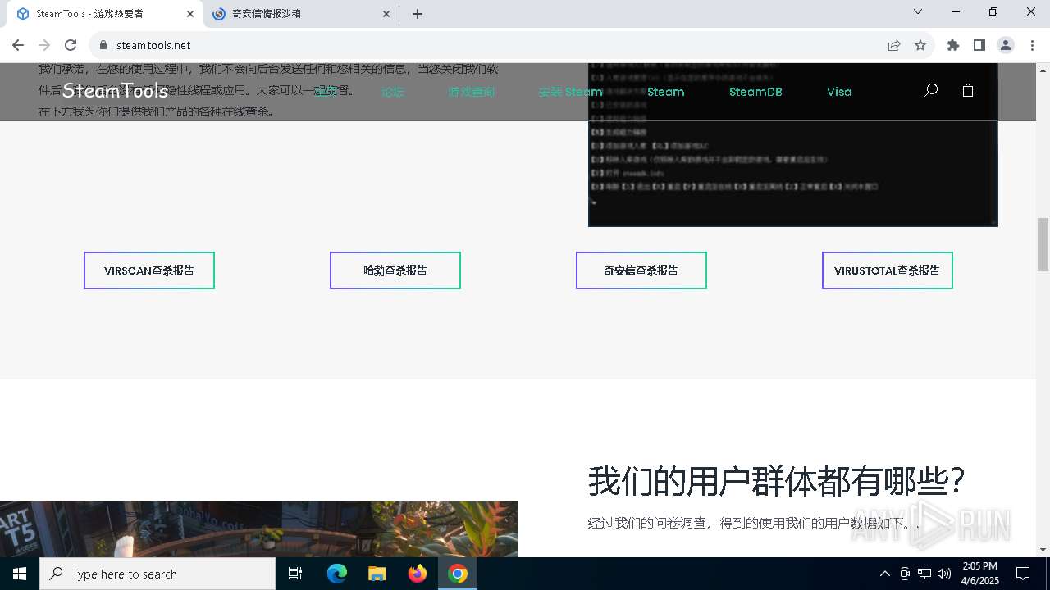Image resolution: width=1050 pixels, height=590 pixels.
Task: Open the Windows Start menu
Action: (20, 574)
